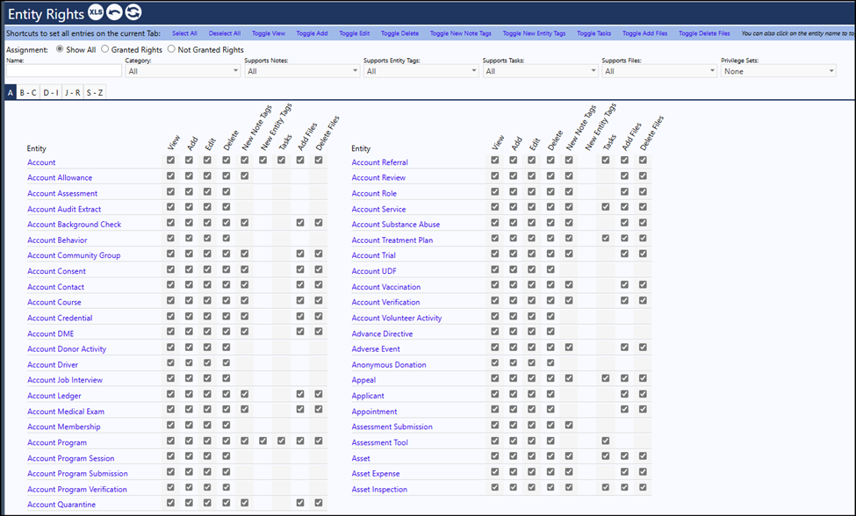Click the Account Program Verification entity name
This screenshot has height=516, width=856.
coord(77,490)
